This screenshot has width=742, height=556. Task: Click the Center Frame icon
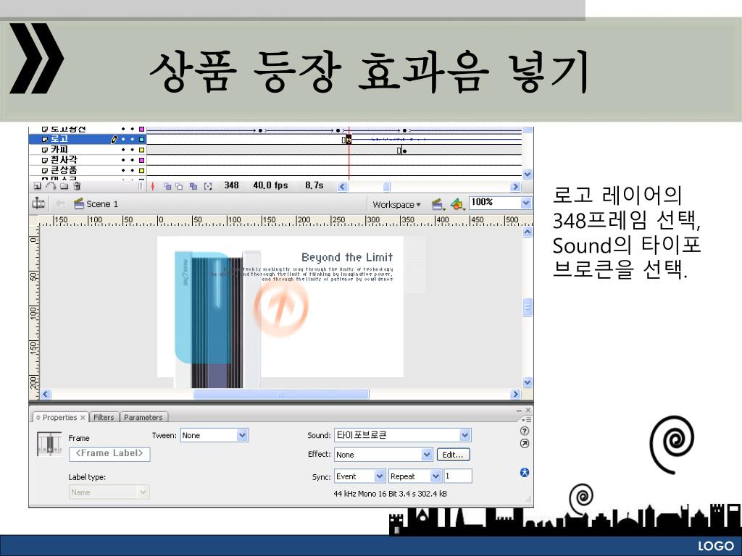(x=152, y=186)
